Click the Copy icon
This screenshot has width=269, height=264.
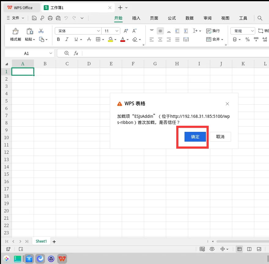click(42, 39)
